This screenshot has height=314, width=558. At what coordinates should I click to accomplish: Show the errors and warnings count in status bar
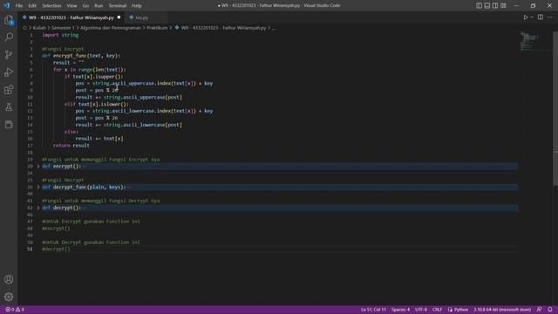(15, 310)
